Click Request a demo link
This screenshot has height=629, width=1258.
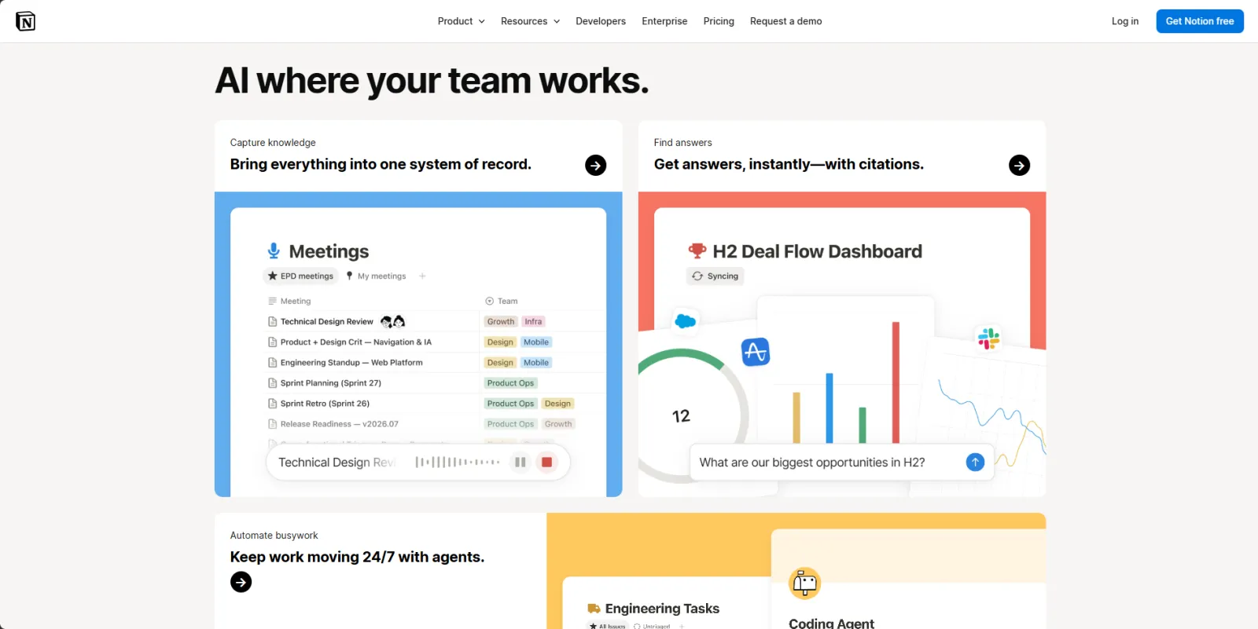(x=785, y=21)
